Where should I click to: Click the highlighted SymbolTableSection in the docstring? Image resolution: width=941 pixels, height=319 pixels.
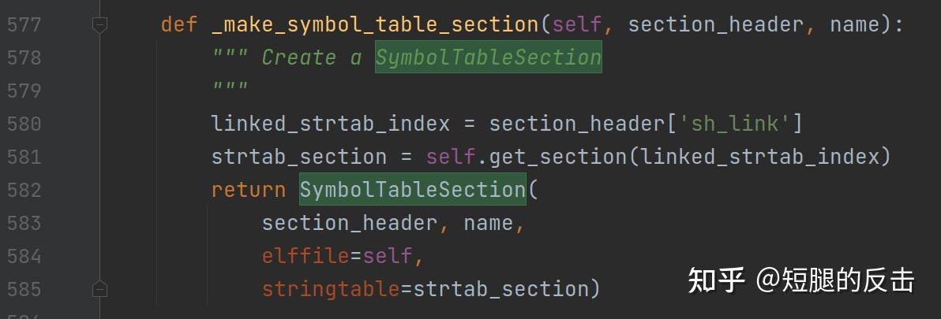[488, 57]
